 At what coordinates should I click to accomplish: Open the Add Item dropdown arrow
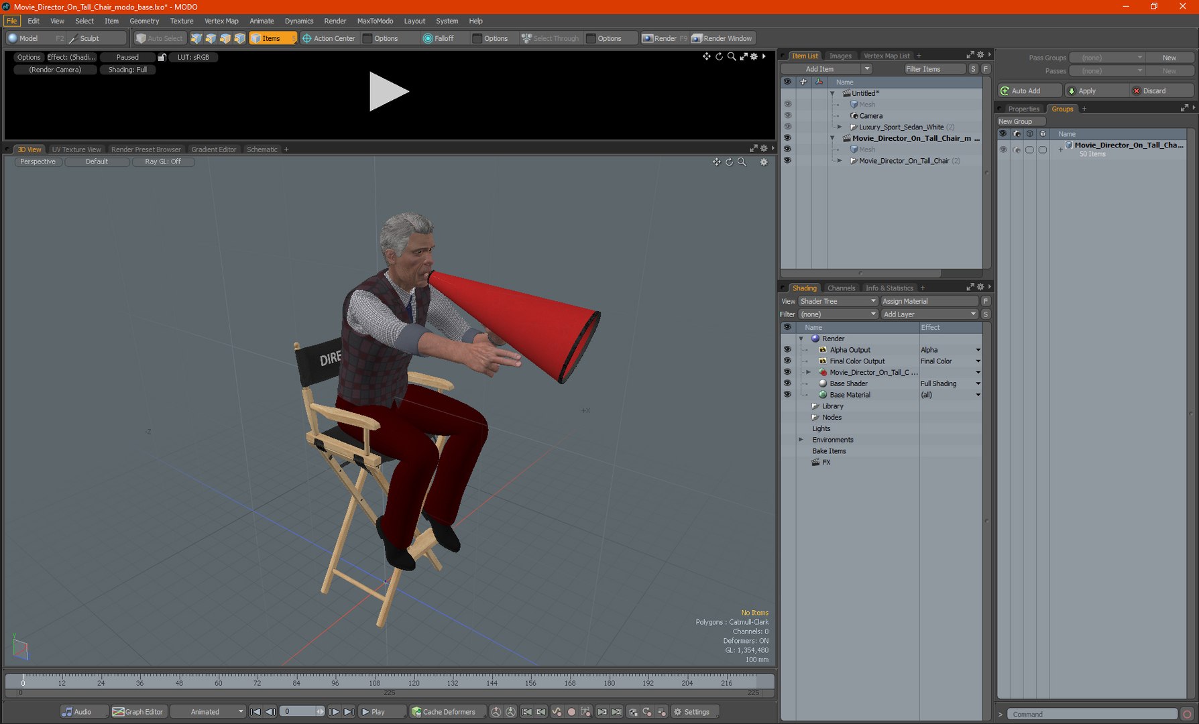pyautogui.click(x=866, y=68)
